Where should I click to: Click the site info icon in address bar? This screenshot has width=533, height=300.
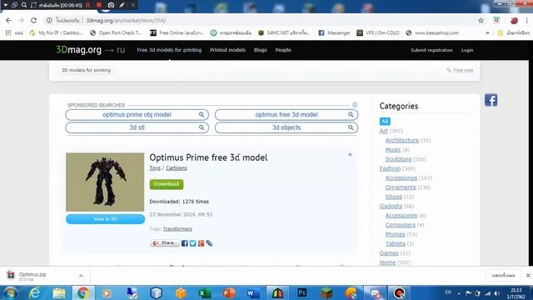click(49, 20)
